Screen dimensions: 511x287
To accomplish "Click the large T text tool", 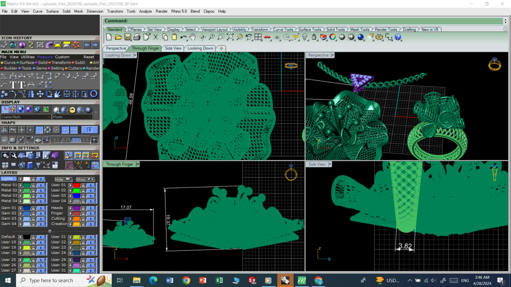I will coord(13,85).
